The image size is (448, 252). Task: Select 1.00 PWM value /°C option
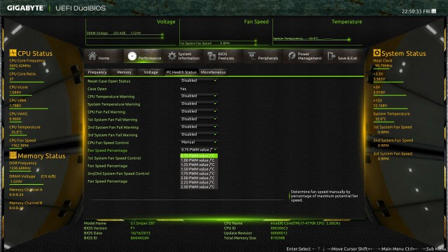tap(199, 160)
